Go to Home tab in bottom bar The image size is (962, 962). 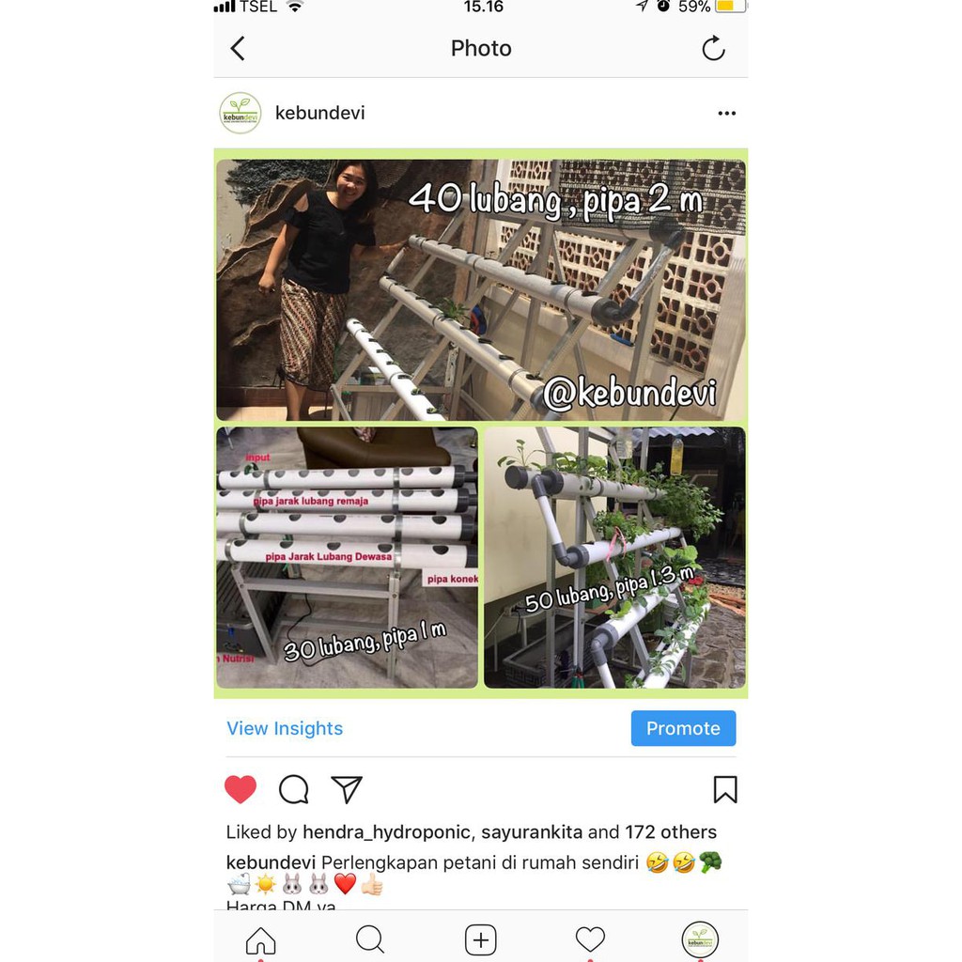tap(261, 939)
